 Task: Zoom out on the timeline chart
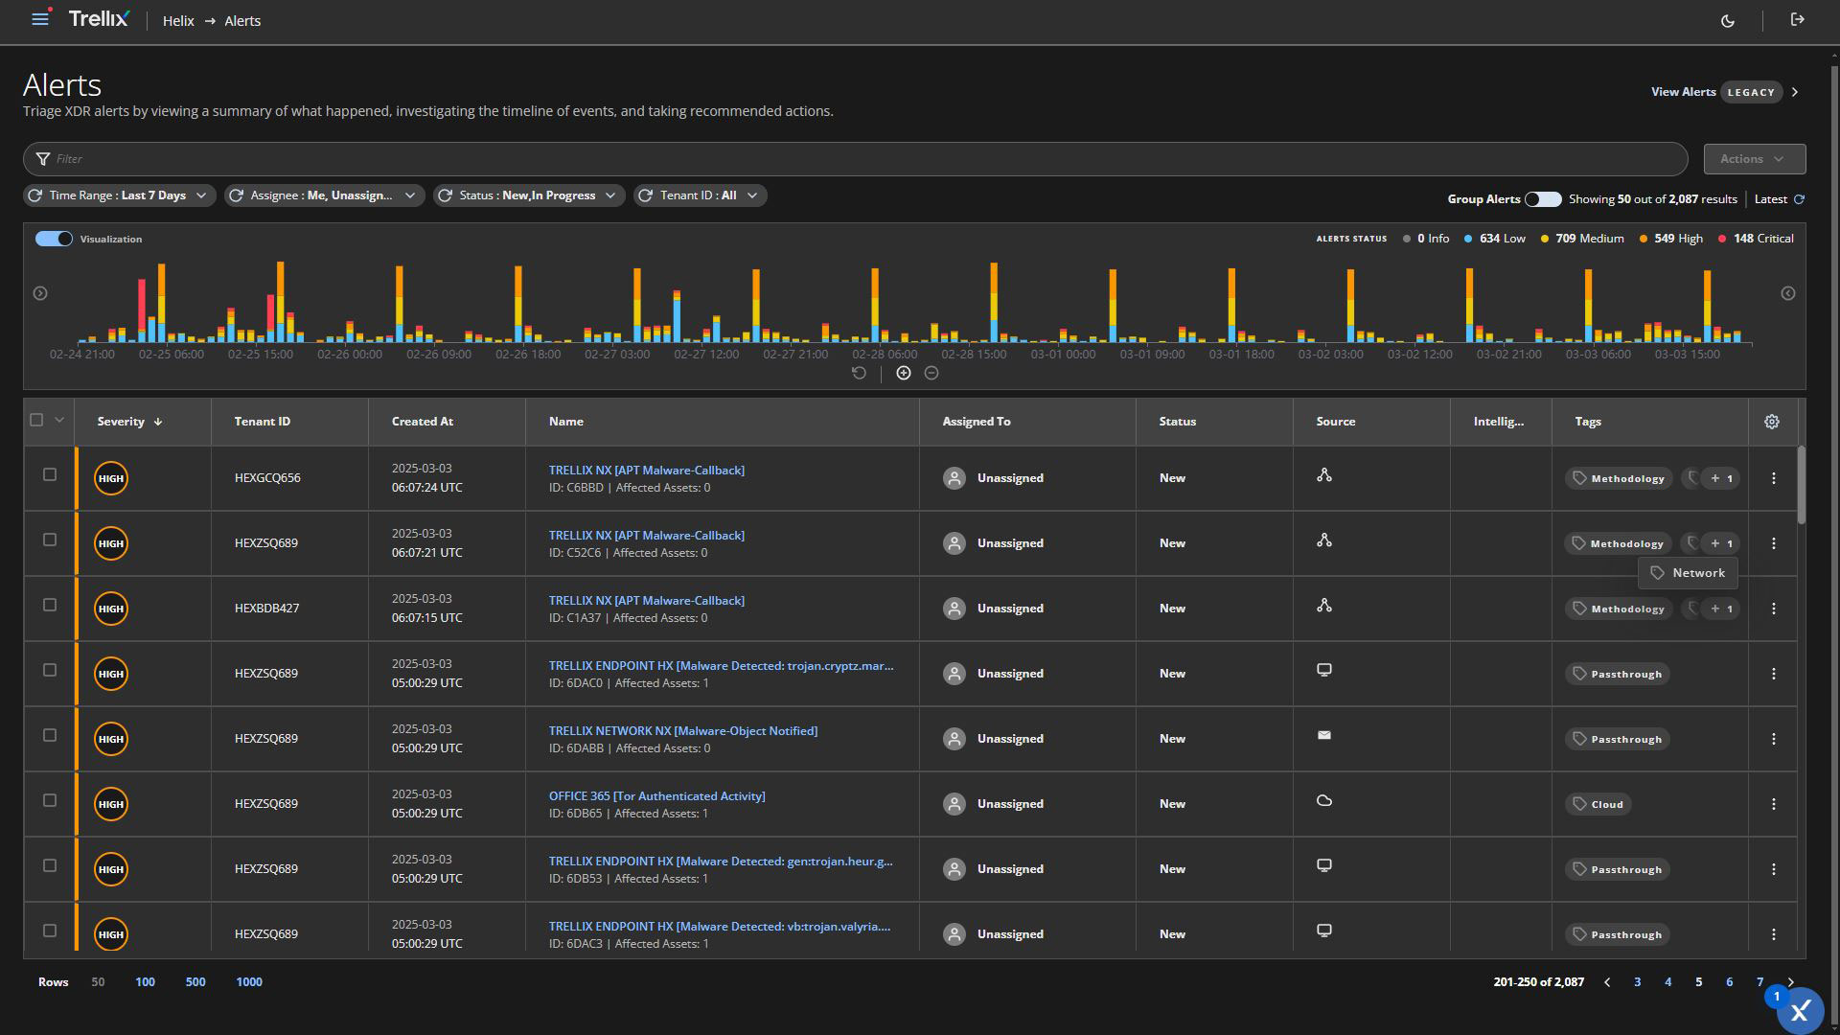tap(931, 373)
